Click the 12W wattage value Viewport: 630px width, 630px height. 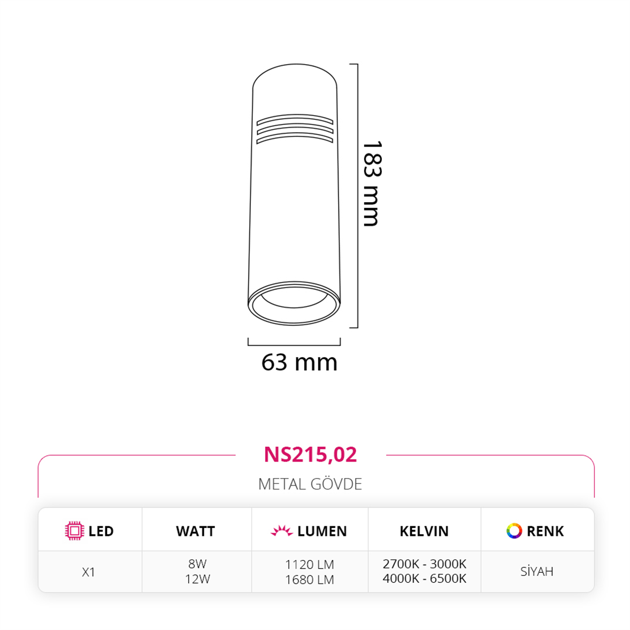coord(197,579)
